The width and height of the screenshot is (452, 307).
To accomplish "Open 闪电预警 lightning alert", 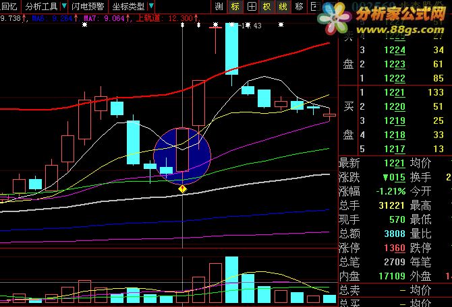I will pos(88,6).
